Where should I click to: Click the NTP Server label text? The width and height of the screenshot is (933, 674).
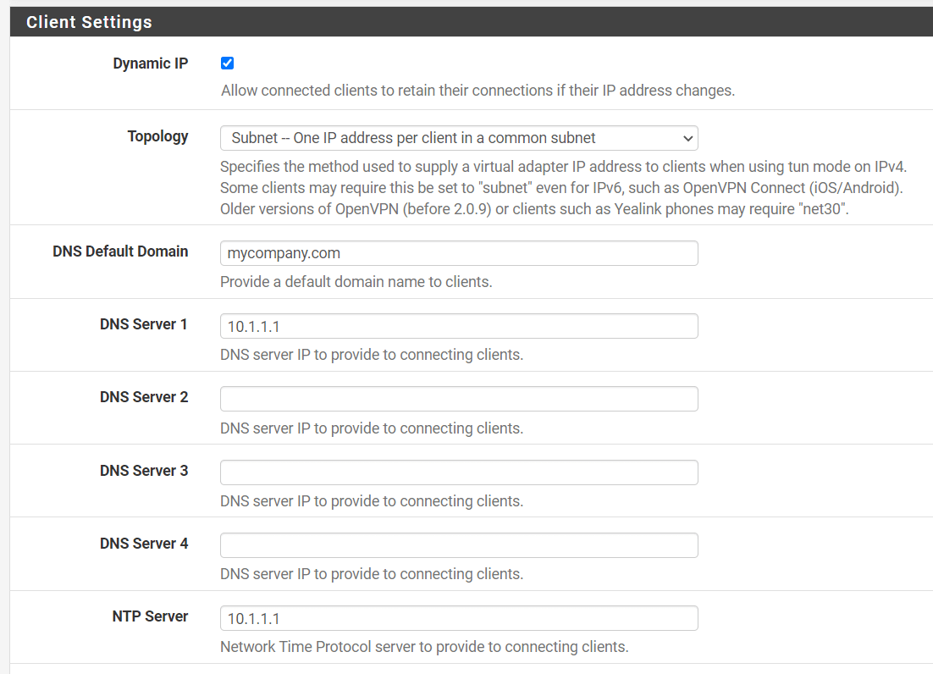(150, 616)
